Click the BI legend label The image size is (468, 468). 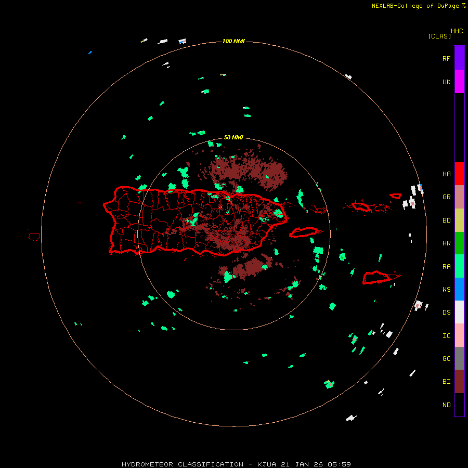tap(446, 382)
